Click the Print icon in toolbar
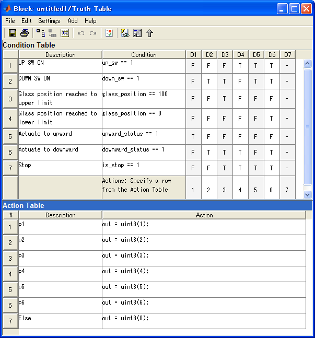The height and width of the screenshot is (338, 315). 24,33
